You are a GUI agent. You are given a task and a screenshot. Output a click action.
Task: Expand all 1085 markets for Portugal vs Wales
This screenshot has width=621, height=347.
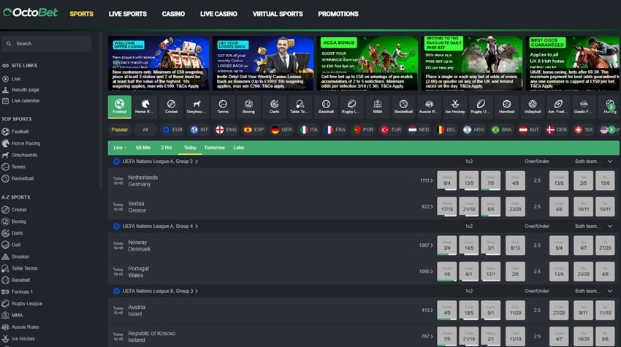pyautogui.click(x=426, y=272)
